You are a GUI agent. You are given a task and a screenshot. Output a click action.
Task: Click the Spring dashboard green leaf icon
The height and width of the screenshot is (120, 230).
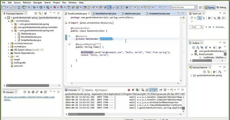click(24, 7)
